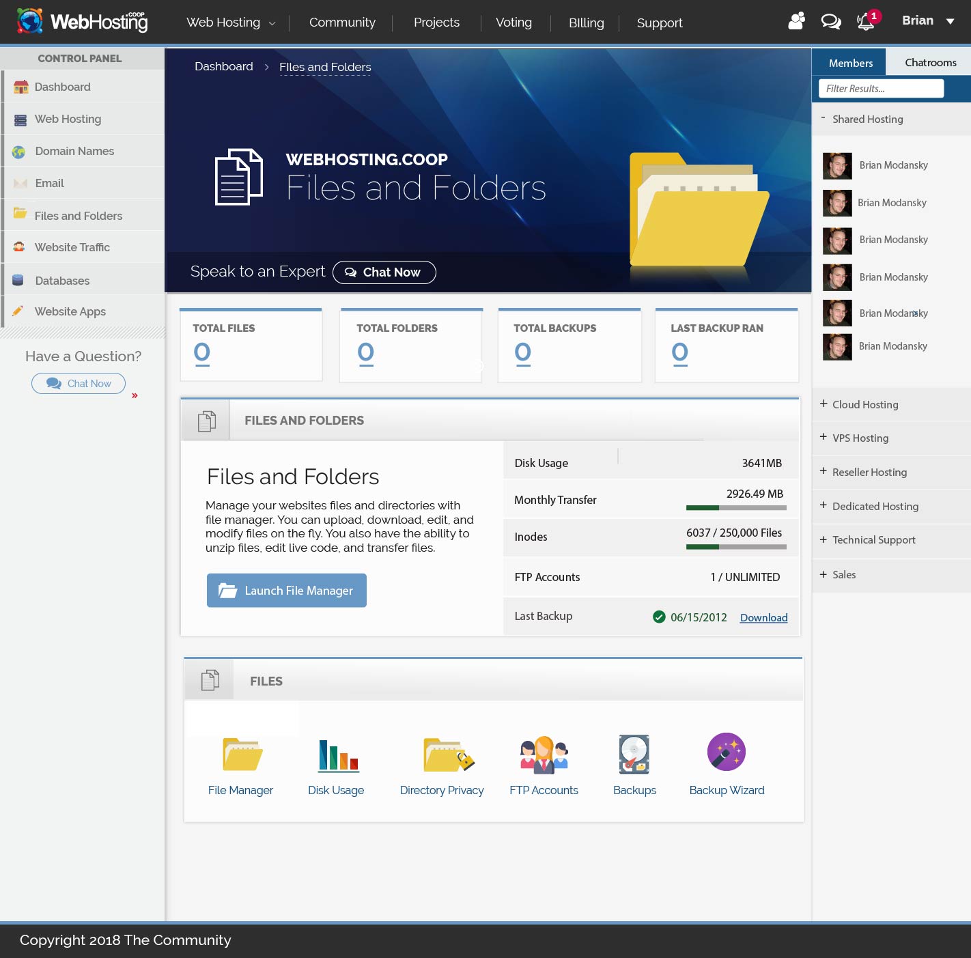The image size is (971, 958).
Task: Click the large yellow folder banner image
Action: click(699, 209)
